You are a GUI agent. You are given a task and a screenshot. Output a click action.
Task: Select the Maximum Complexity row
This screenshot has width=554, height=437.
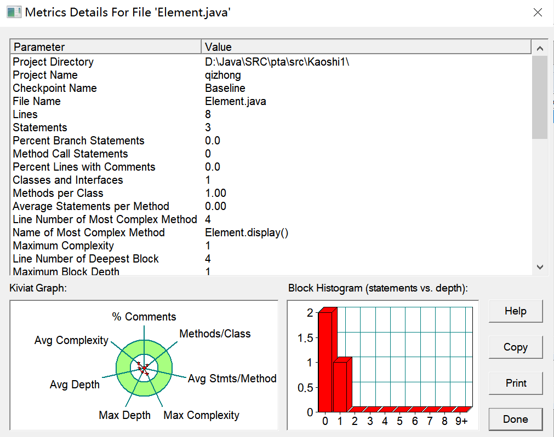tap(271, 246)
